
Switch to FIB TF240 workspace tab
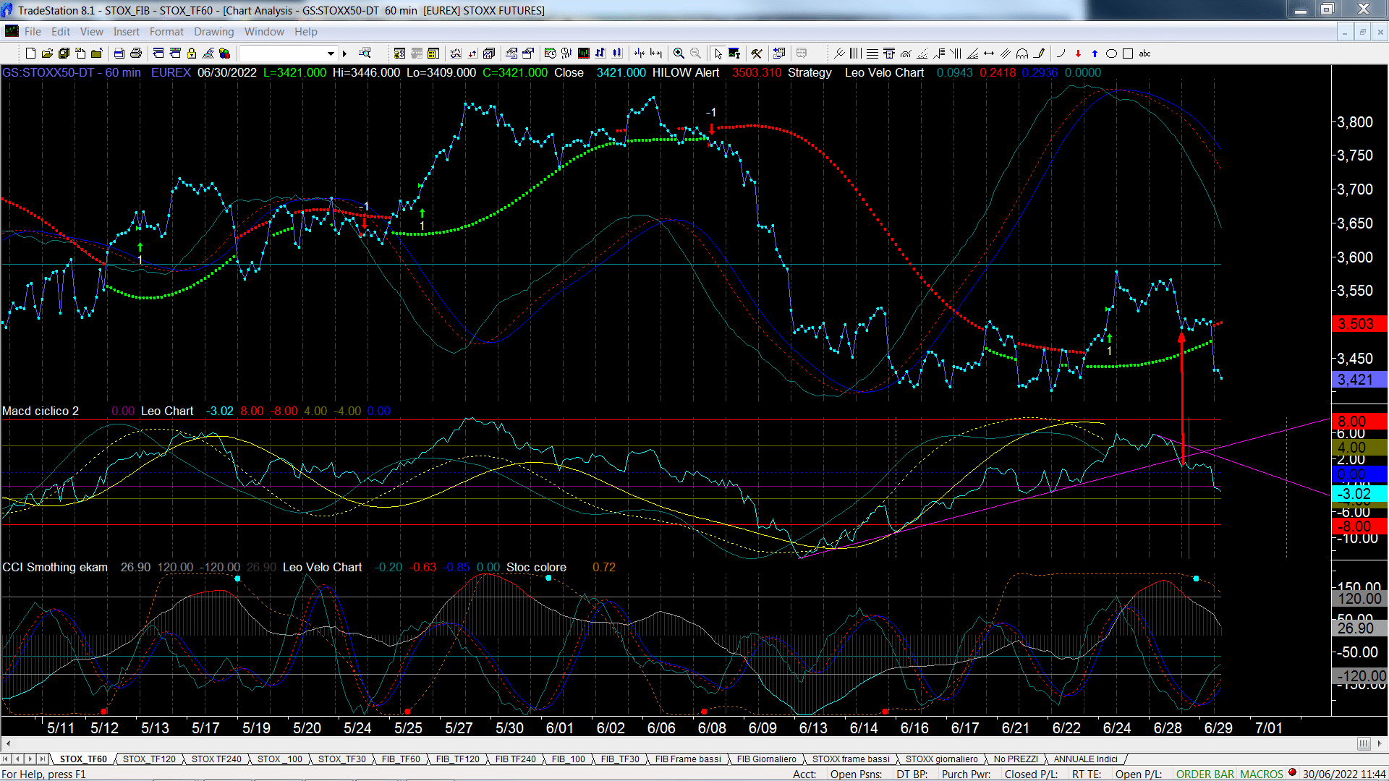pos(516,759)
